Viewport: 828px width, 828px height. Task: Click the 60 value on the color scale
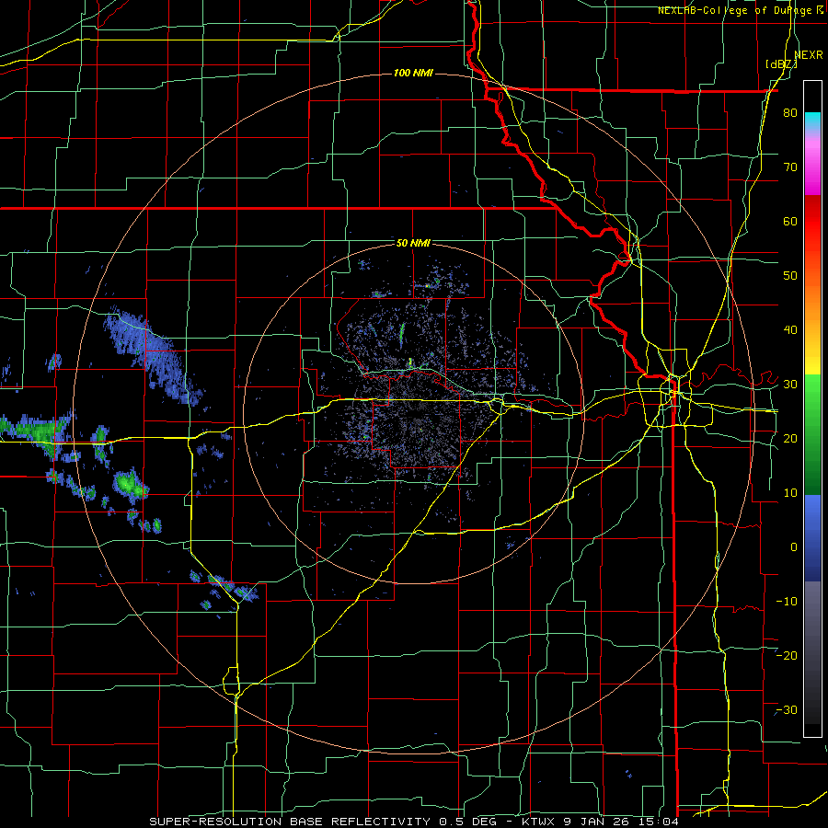pos(790,221)
